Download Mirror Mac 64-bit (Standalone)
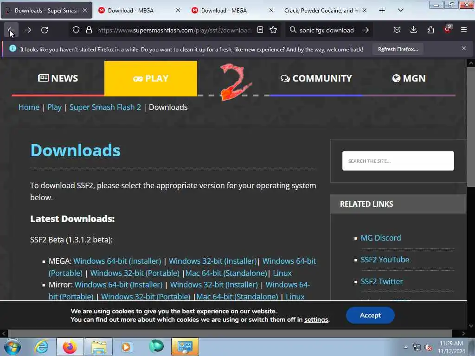The image size is (475, 356). pos(237,296)
